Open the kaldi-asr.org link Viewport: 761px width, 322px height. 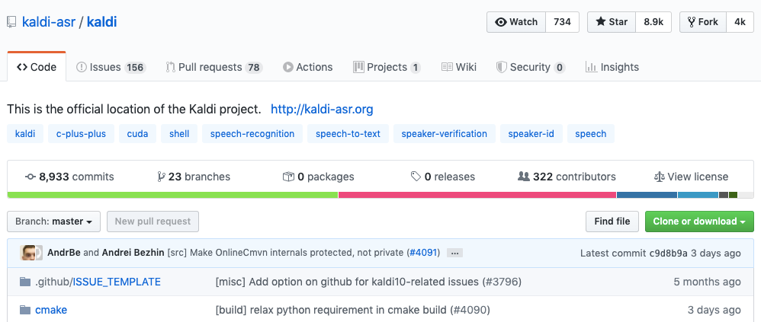pos(322,109)
